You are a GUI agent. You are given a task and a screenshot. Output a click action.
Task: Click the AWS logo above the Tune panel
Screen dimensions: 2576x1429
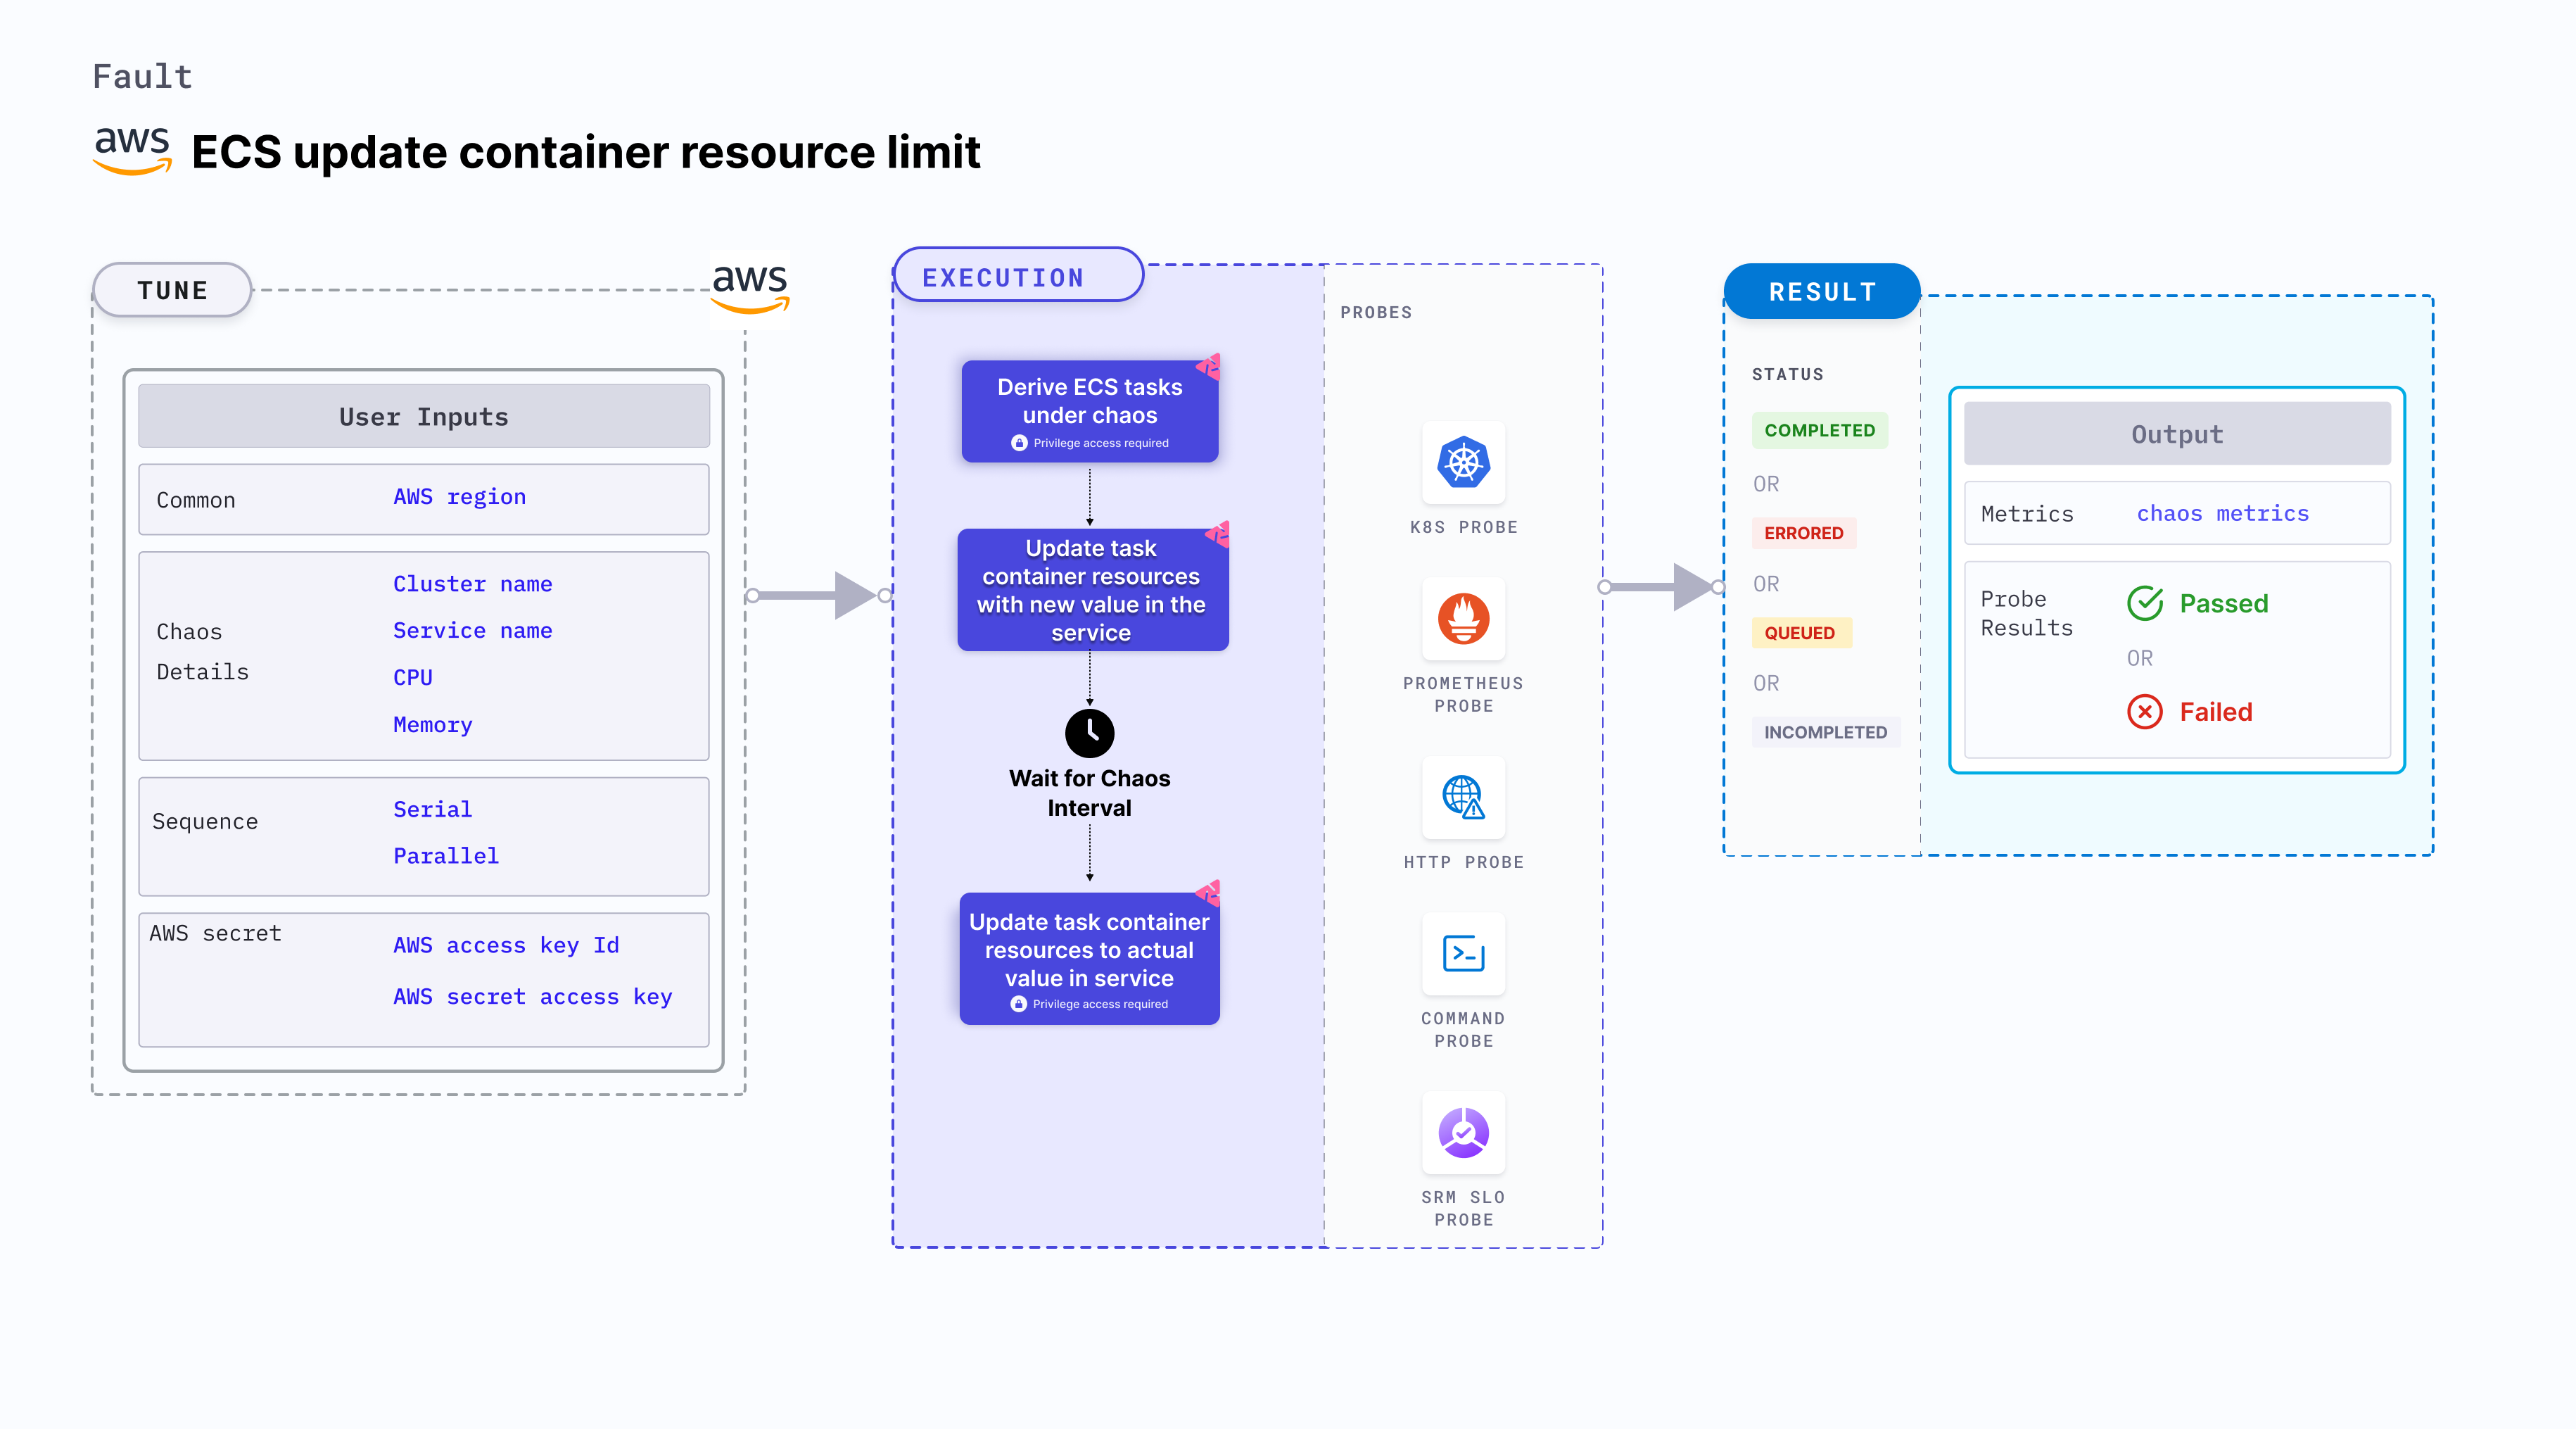coord(749,288)
